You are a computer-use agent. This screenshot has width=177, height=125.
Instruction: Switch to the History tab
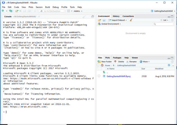point(116,16)
